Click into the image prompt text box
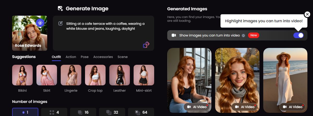Viewport: 313px width, 116px height. (x=104, y=33)
